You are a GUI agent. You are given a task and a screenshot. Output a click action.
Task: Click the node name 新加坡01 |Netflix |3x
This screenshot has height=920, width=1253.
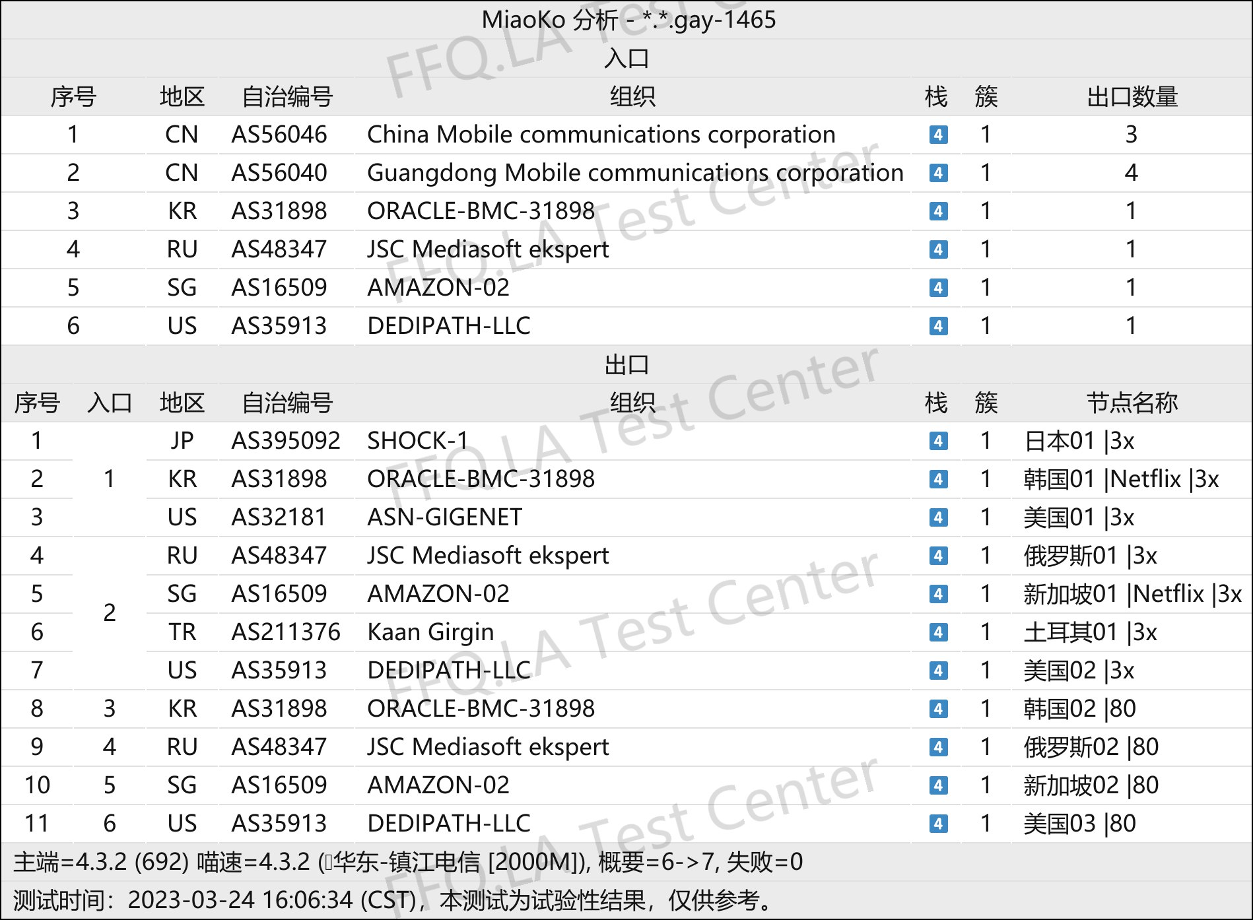pos(1133,594)
